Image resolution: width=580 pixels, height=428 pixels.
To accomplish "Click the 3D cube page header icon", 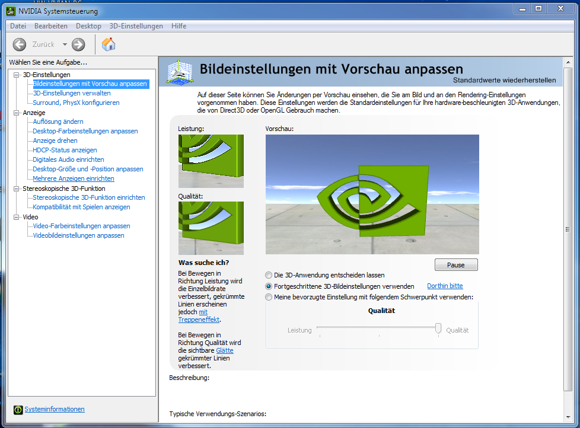I will [x=180, y=71].
